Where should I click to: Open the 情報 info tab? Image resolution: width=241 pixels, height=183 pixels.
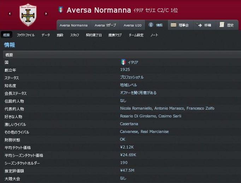tap(155, 25)
